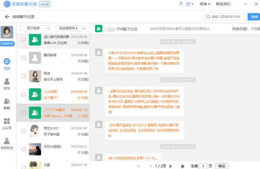This screenshot has height=169, width=260.
Task: Click the 122-message contact's photo avatar
Action: point(35,76)
